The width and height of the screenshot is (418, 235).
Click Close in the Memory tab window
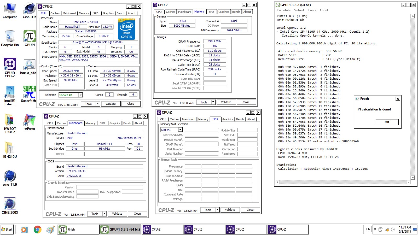(x=246, y=102)
